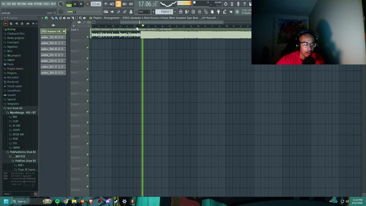Open Spotify from the taskbar
The width and height of the screenshot is (366, 206).
(x=57, y=201)
